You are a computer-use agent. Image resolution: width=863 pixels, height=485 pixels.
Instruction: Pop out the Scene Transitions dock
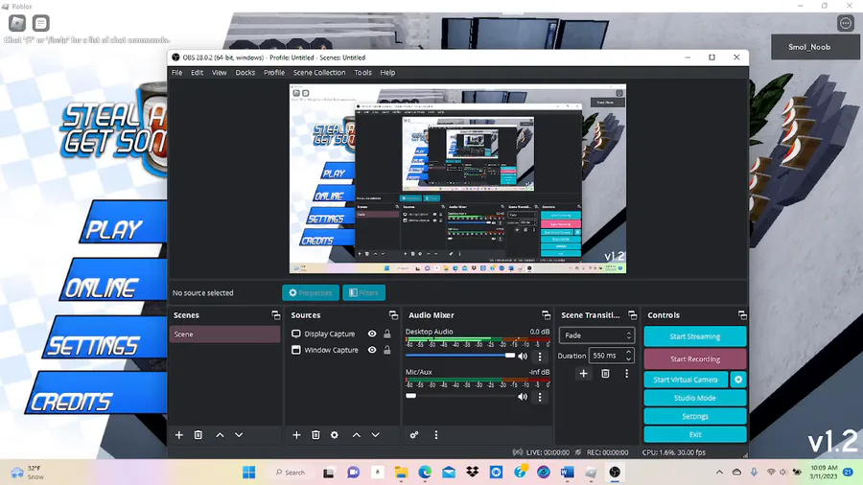[x=632, y=315]
